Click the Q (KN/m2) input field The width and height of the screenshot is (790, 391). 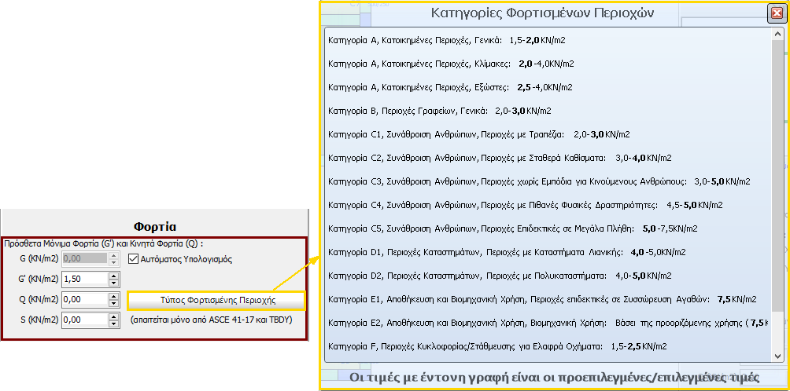(83, 299)
